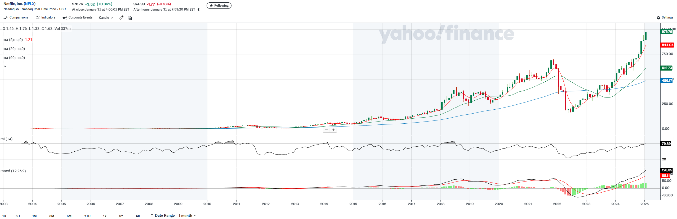Switch to the 1Y range
677x219 pixels.
click(x=105, y=216)
